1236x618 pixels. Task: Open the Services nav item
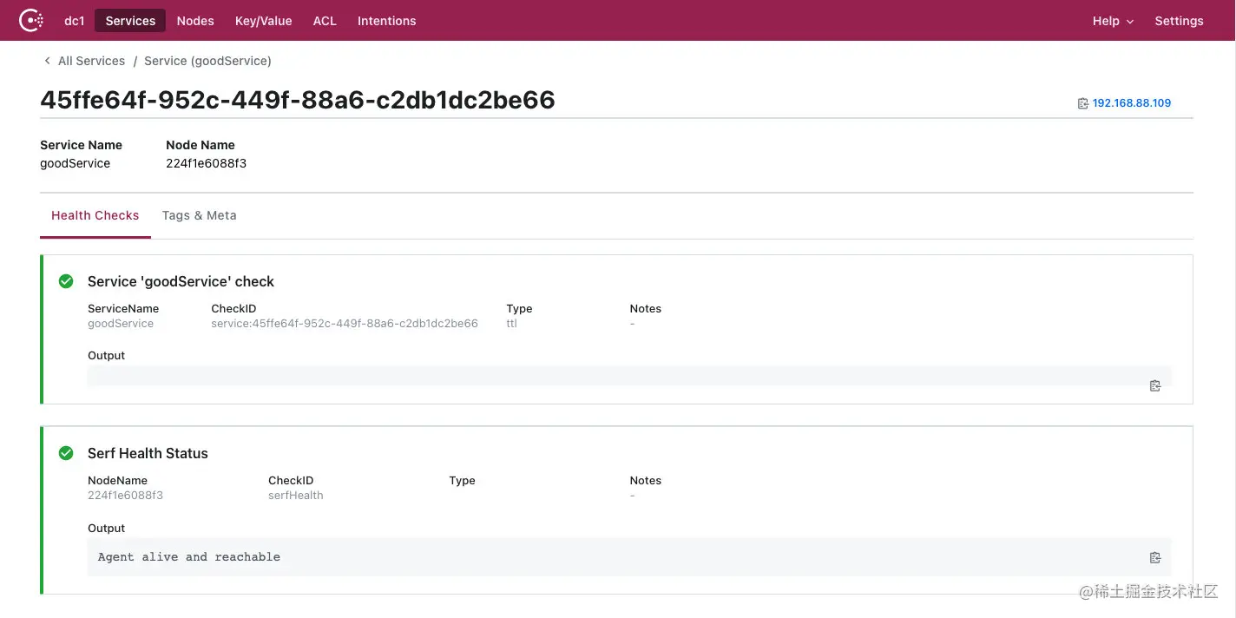(130, 21)
